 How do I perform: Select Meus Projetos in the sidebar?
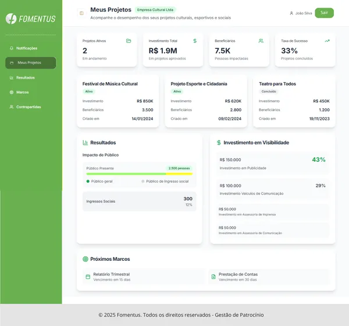coord(30,63)
